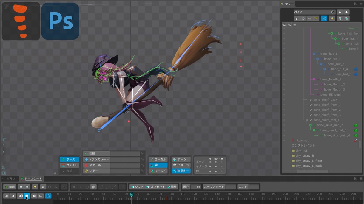Switch axes to 親 parent mode
Screen dimensions: 364x204
point(158,165)
